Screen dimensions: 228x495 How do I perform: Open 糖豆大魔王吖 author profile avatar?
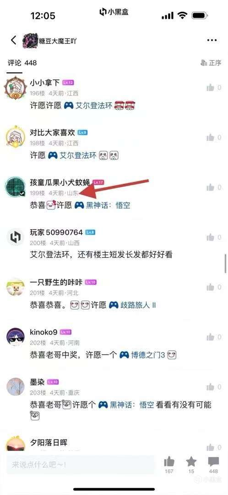click(30, 41)
